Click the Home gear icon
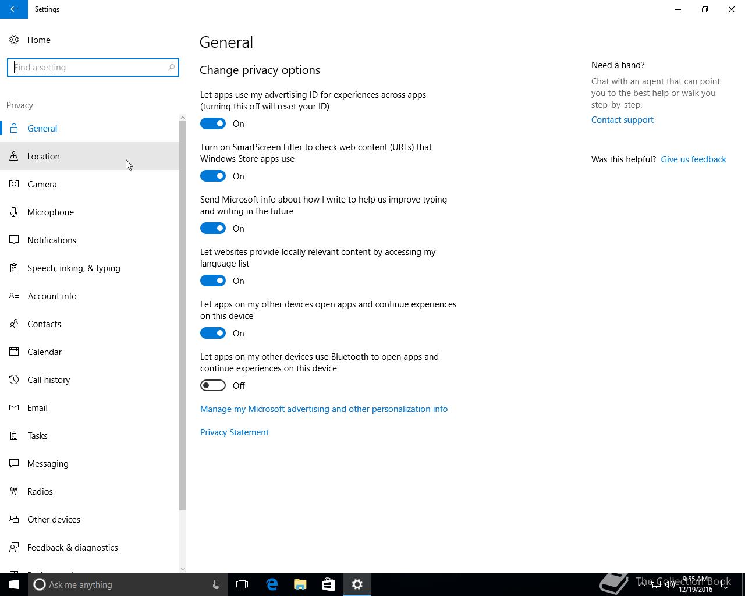Screen dimensions: 745x596 coord(14,40)
